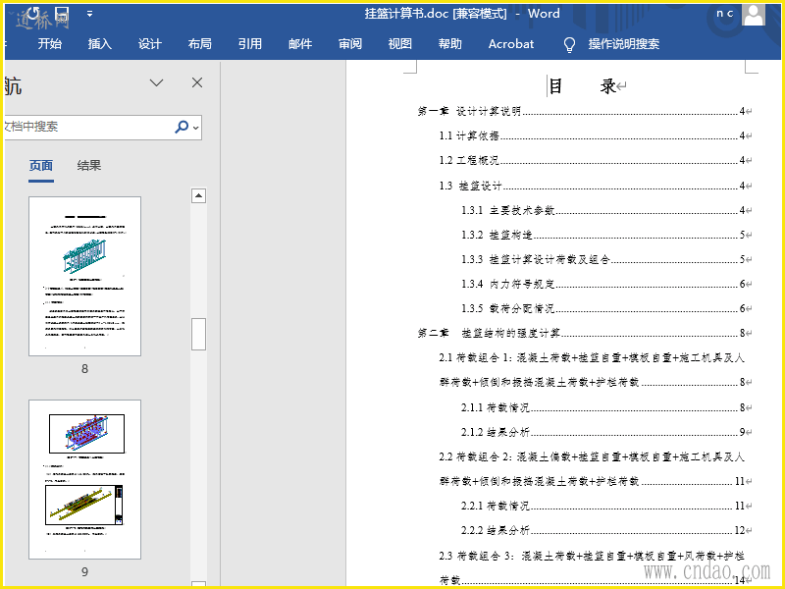Click 第二章 挂篮结构的强度计算 entry
The height and width of the screenshot is (589, 785).
click(581, 333)
